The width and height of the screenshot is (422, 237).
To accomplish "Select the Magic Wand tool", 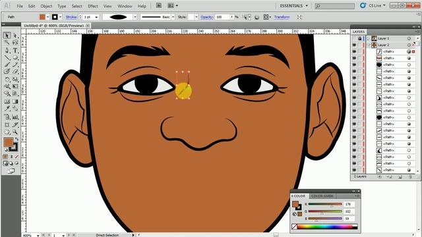I will click(x=7, y=42).
